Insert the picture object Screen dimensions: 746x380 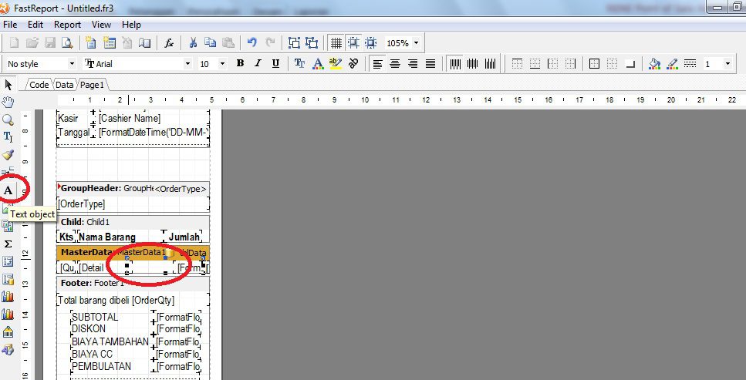pyautogui.click(x=7, y=208)
